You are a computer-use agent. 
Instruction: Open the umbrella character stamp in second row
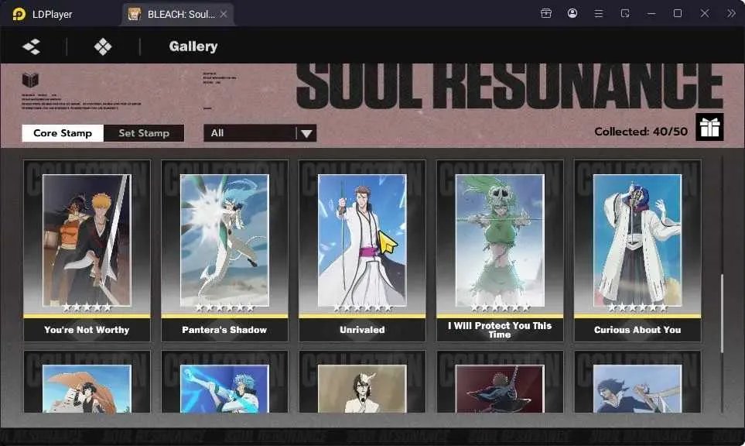[x=87, y=389]
